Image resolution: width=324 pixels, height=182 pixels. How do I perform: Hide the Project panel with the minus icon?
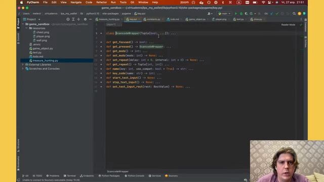(90, 19)
